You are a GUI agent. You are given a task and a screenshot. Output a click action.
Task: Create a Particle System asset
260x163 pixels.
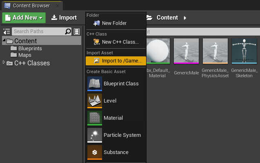click(116, 135)
